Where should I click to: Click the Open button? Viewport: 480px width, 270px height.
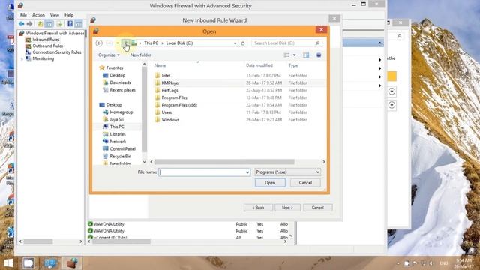(270, 183)
